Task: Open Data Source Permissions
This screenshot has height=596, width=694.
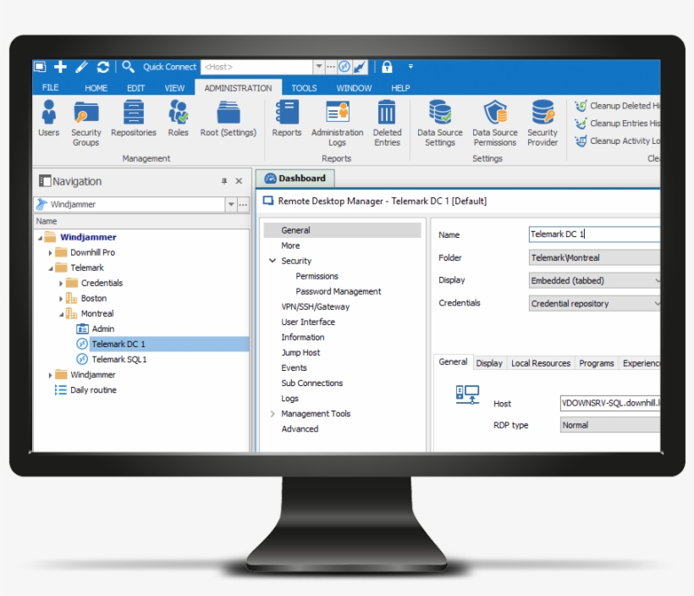Action: [494, 119]
